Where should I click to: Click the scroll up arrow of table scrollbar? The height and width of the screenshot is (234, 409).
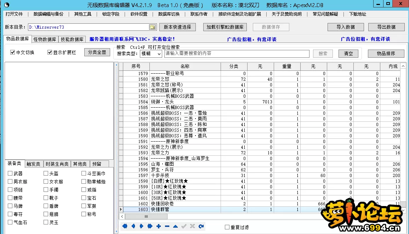[x=403, y=66]
